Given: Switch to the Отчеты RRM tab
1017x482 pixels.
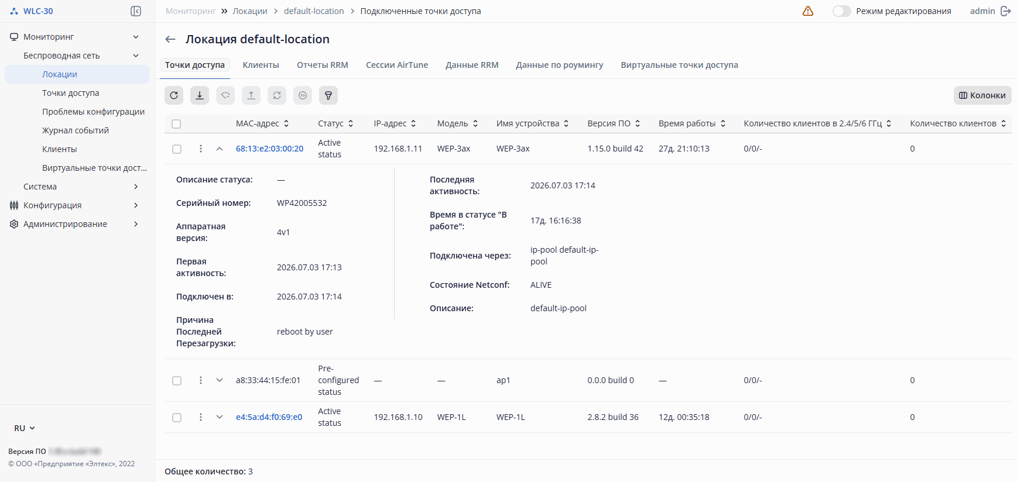Looking at the screenshot, I should click(323, 65).
